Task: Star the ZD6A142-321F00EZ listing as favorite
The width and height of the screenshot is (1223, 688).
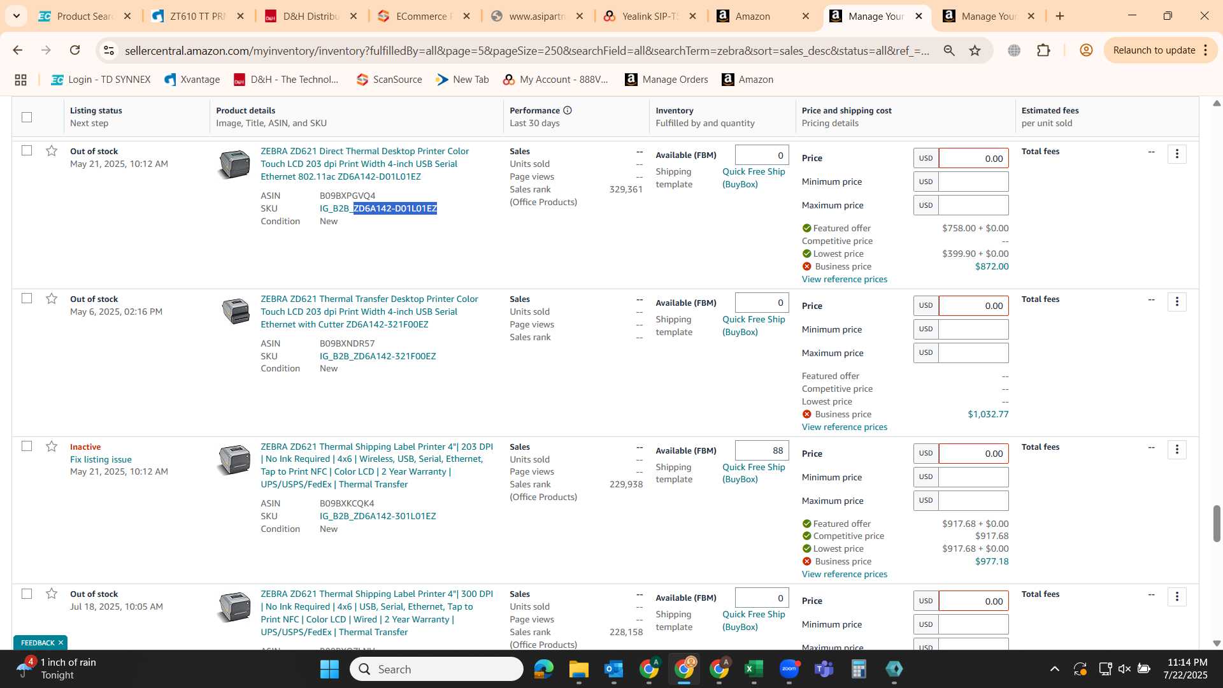Action: tap(52, 299)
